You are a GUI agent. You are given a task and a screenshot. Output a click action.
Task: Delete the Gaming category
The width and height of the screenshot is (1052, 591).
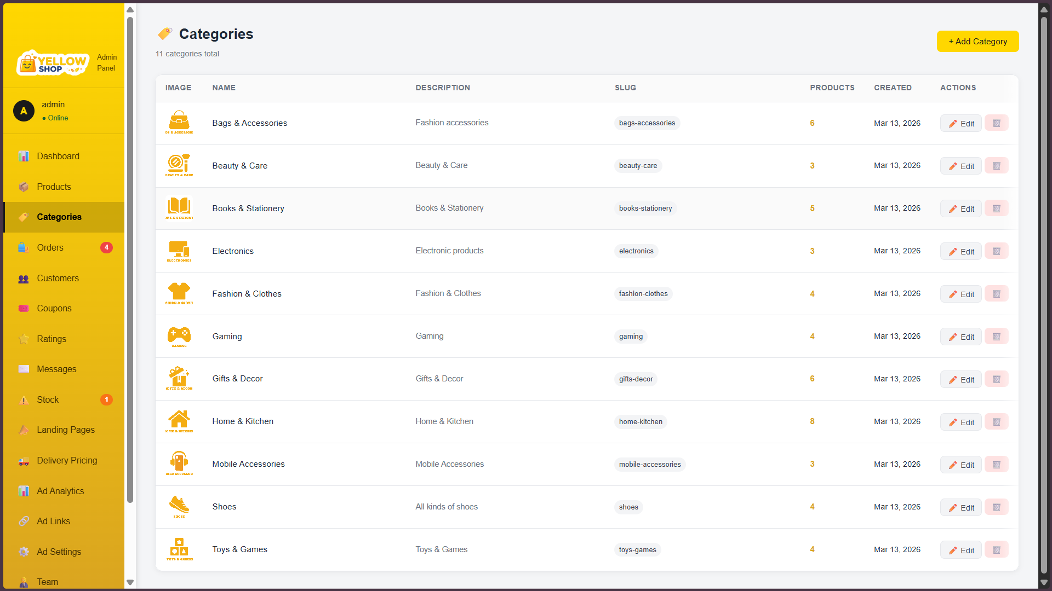996,337
